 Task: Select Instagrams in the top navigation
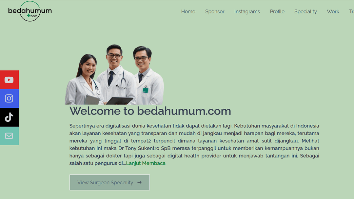[x=247, y=11]
